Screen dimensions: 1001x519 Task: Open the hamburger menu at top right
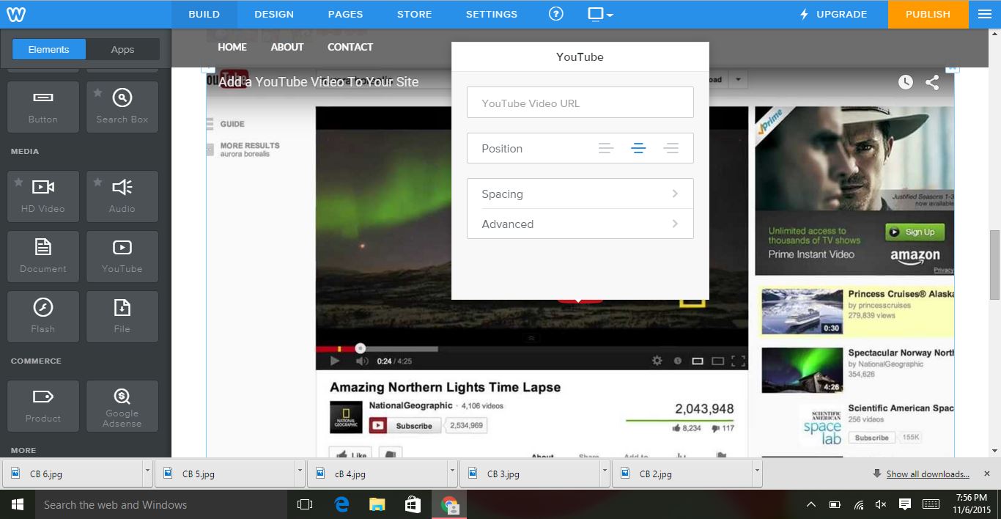pyautogui.click(x=984, y=14)
